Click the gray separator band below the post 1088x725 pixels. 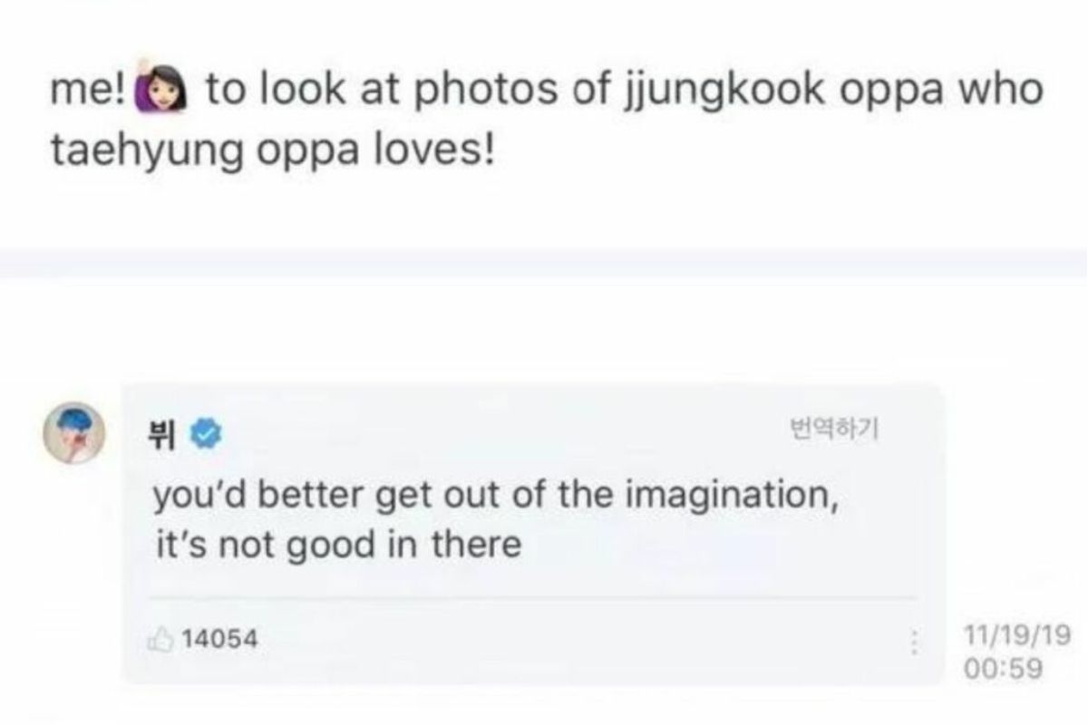pyautogui.click(x=544, y=264)
